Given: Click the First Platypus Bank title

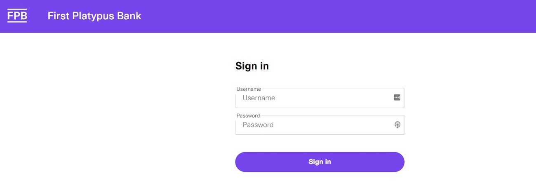Looking at the screenshot, I should point(94,16).
